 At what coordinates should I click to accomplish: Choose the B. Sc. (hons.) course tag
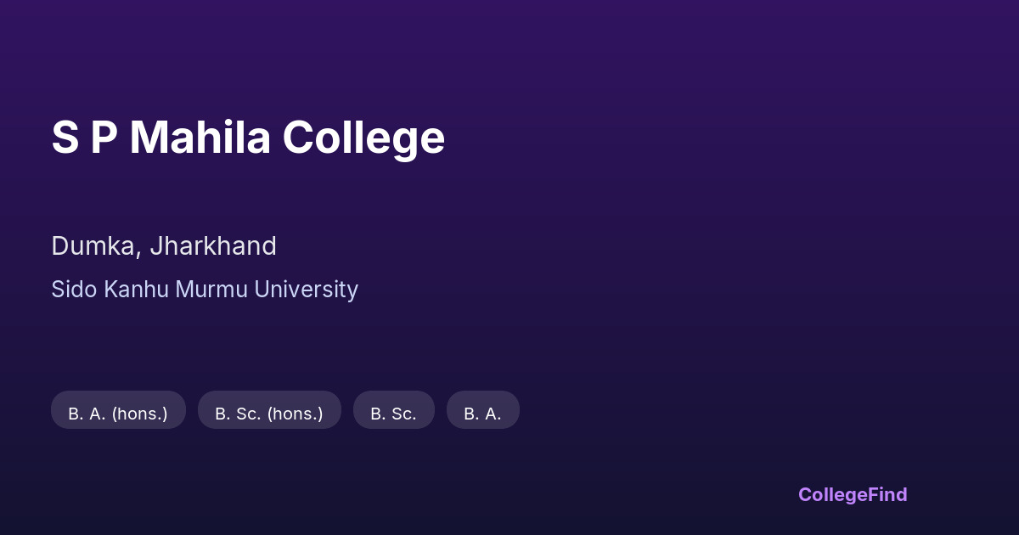pos(269,414)
